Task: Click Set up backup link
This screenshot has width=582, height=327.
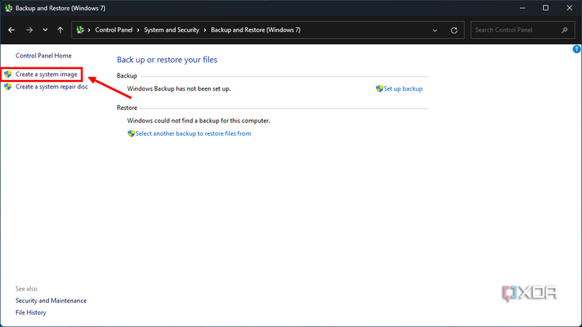Action: pyautogui.click(x=403, y=88)
